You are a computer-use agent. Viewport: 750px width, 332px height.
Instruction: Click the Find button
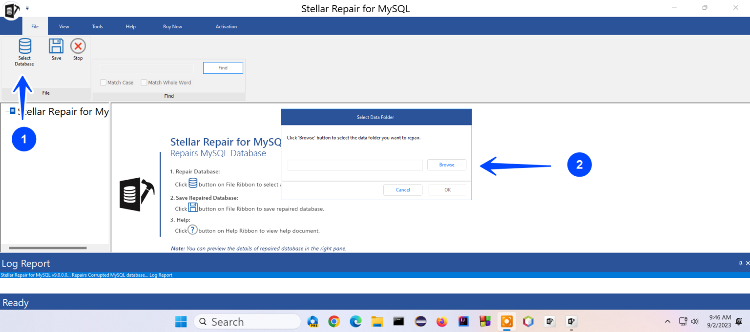pos(223,67)
